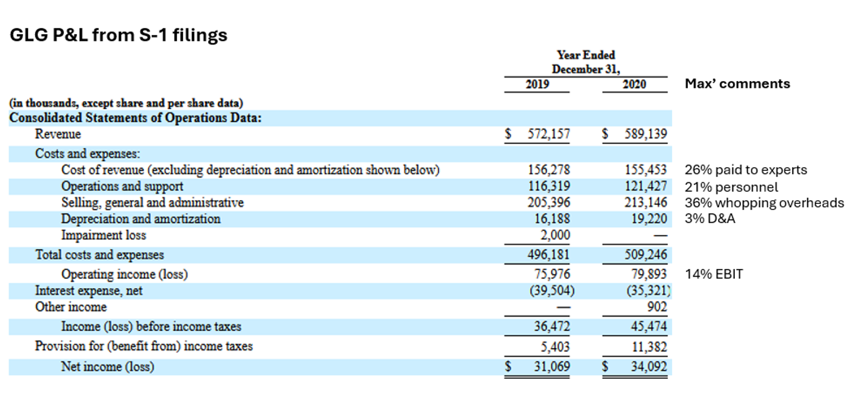This screenshot has height=394, width=851.
Task: Select the 'Cost of revenue' row label
Action: click(x=250, y=170)
